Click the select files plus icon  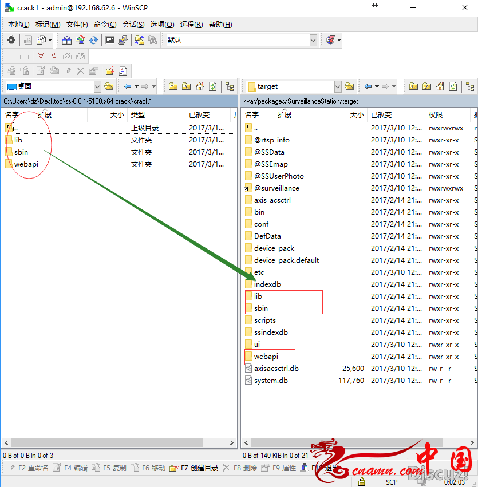click(x=11, y=56)
